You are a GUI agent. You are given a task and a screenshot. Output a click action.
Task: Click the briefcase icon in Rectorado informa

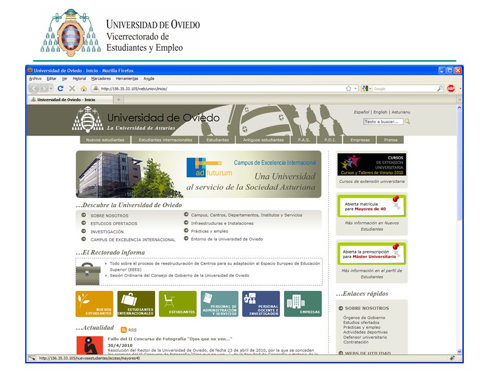click(x=88, y=274)
